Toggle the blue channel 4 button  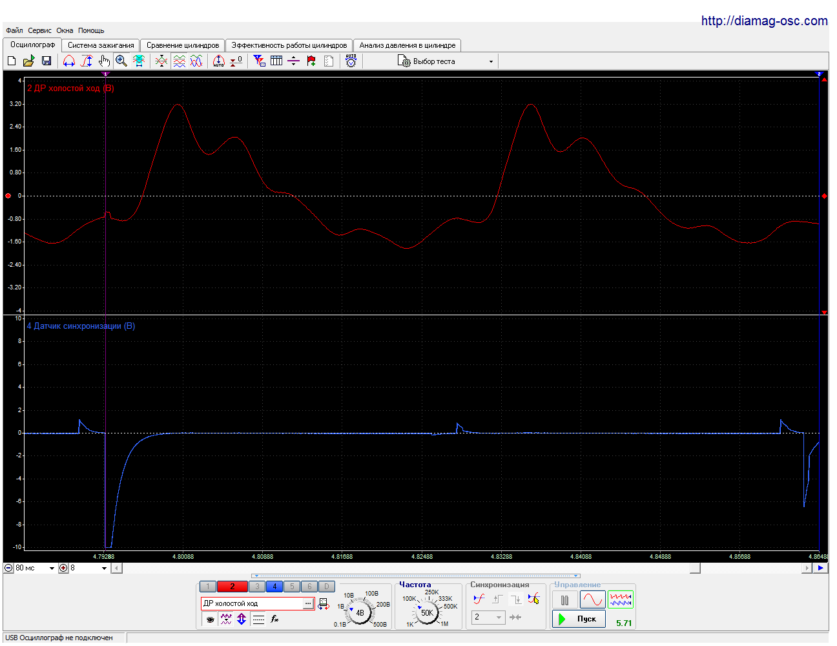(274, 587)
